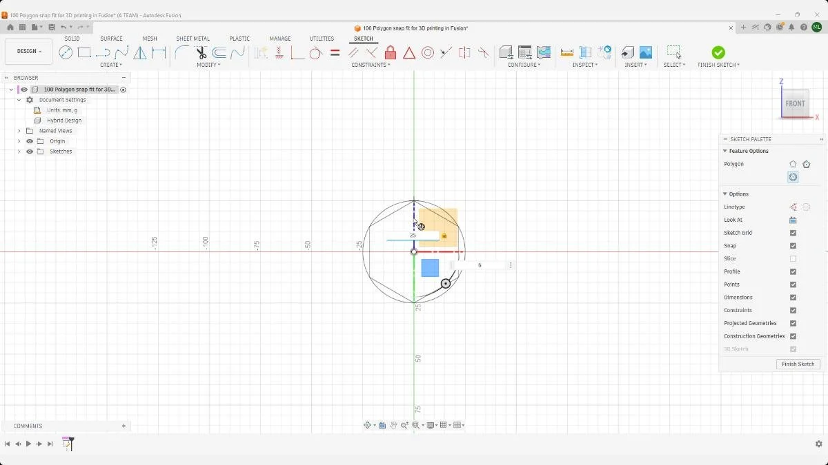Screen dimensions: 828x465
Task: Open the INSPECT dropdown menu
Action: 585,65
